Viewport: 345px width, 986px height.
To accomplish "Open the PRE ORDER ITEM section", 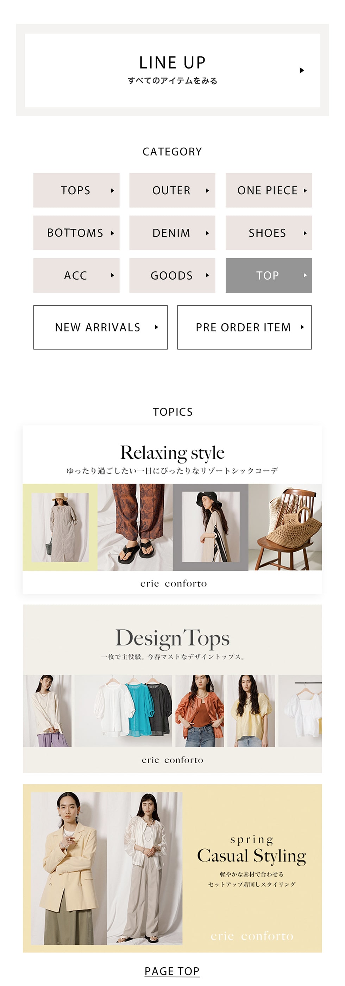I will click(245, 327).
